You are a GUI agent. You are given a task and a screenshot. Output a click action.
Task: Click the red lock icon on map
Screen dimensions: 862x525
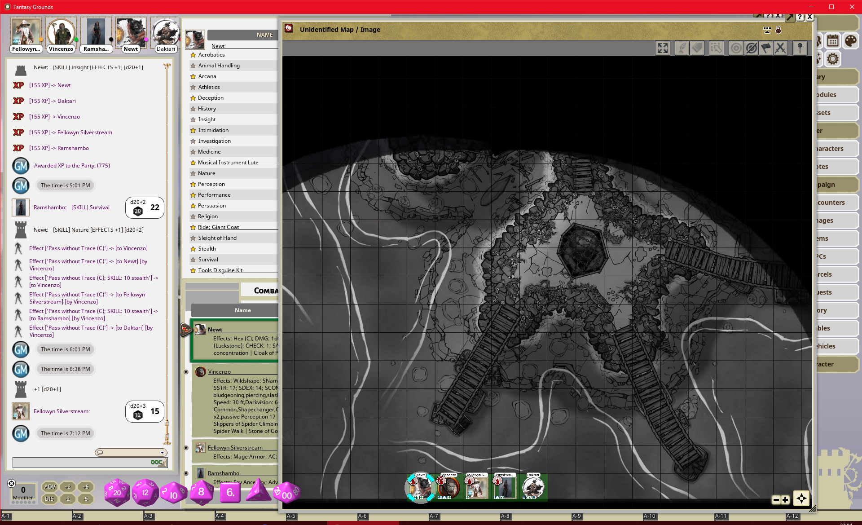(778, 30)
